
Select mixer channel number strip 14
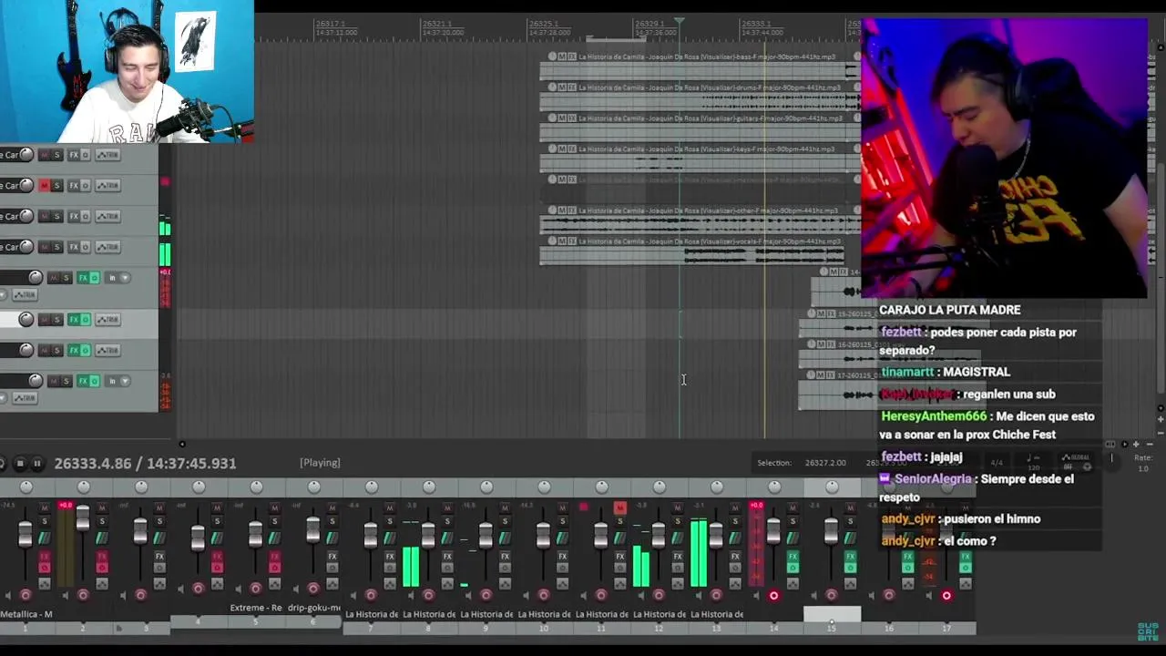pos(774,629)
